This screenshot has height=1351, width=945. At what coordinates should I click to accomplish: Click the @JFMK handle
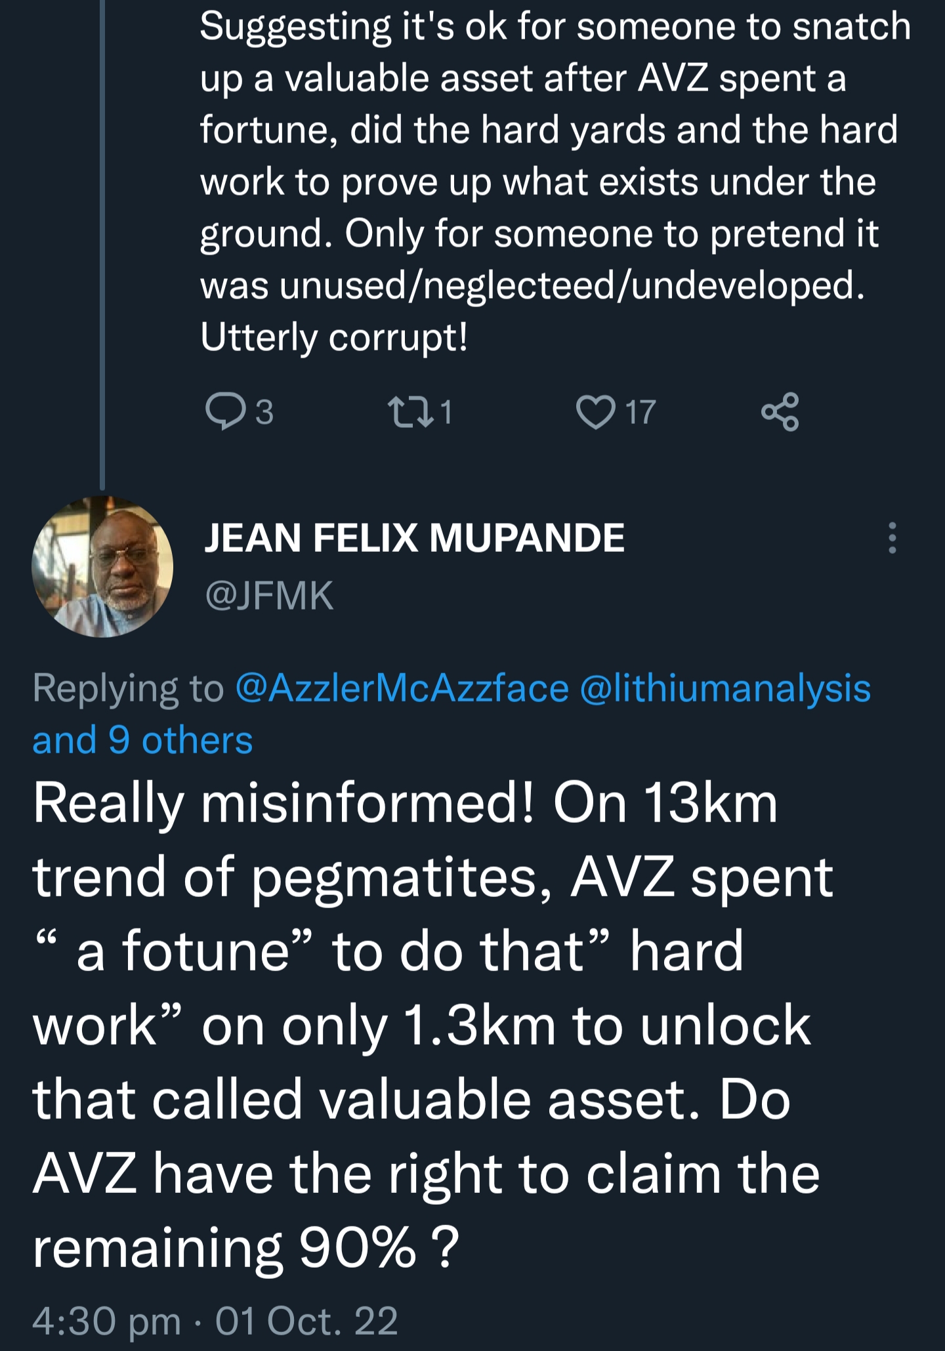click(x=269, y=596)
